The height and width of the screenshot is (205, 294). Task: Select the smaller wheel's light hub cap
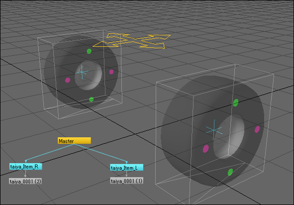pos(88,76)
